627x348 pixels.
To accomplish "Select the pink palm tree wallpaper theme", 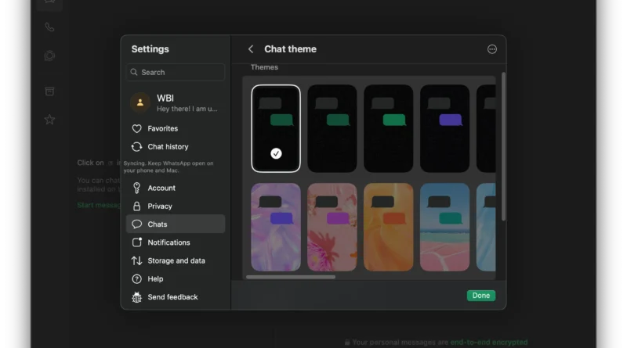I will (x=332, y=227).
